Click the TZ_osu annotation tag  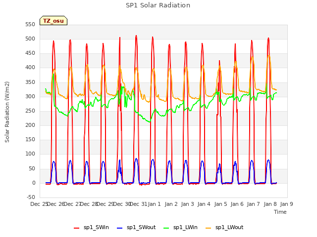53,21
